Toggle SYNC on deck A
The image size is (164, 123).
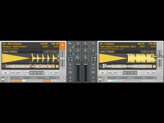pyautogui.click(x=6, y=52)
